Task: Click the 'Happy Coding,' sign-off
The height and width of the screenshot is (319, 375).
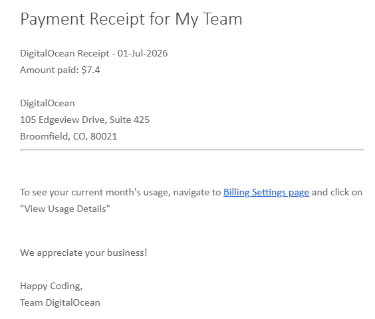Action: coord(51,286)
